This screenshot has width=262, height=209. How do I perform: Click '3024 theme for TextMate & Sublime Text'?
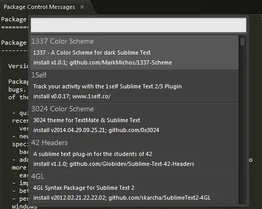coord(86,120)
